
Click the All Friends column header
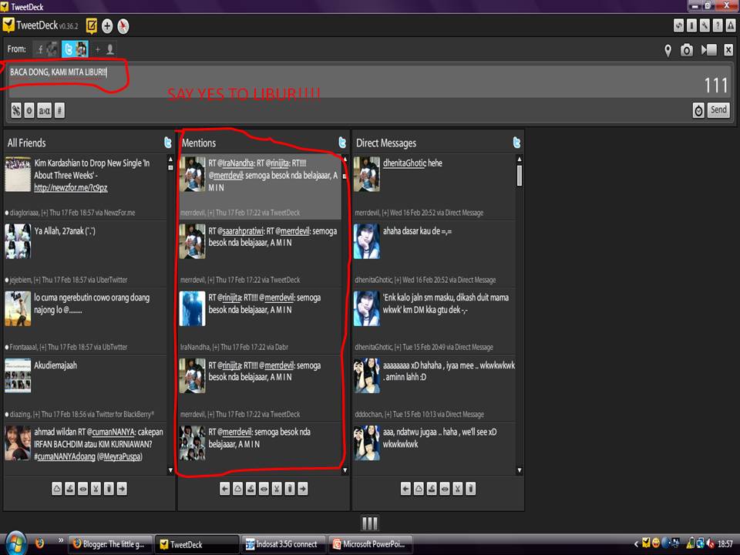[x=26, y=143]
